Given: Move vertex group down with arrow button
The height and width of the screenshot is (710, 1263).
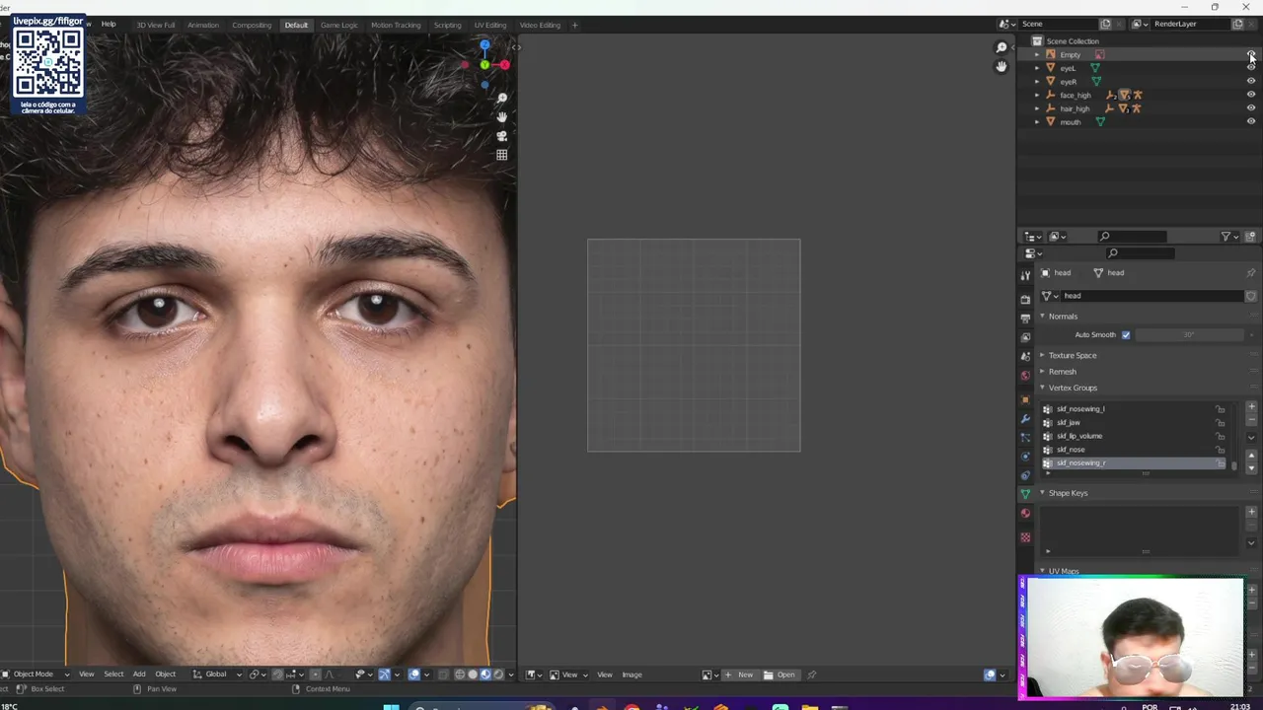Looking at the screenshot, I should [1251, 469].
